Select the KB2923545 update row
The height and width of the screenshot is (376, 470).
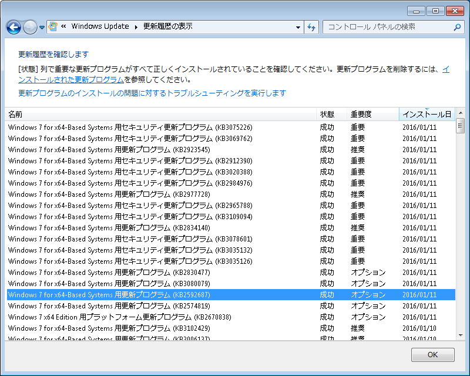coord(231,150)
